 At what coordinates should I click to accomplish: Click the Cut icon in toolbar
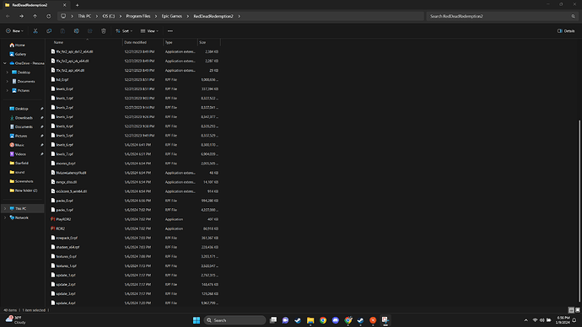[x=35, y=31]
